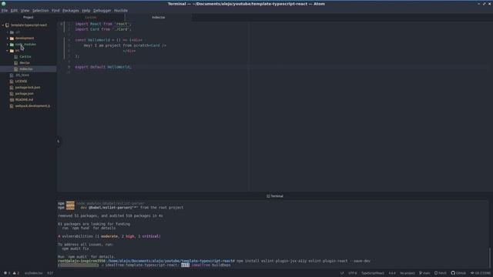Collapse the src folder arrow
Image resolution: width=493 pixels, height=277 pixels.
[8, 51]
